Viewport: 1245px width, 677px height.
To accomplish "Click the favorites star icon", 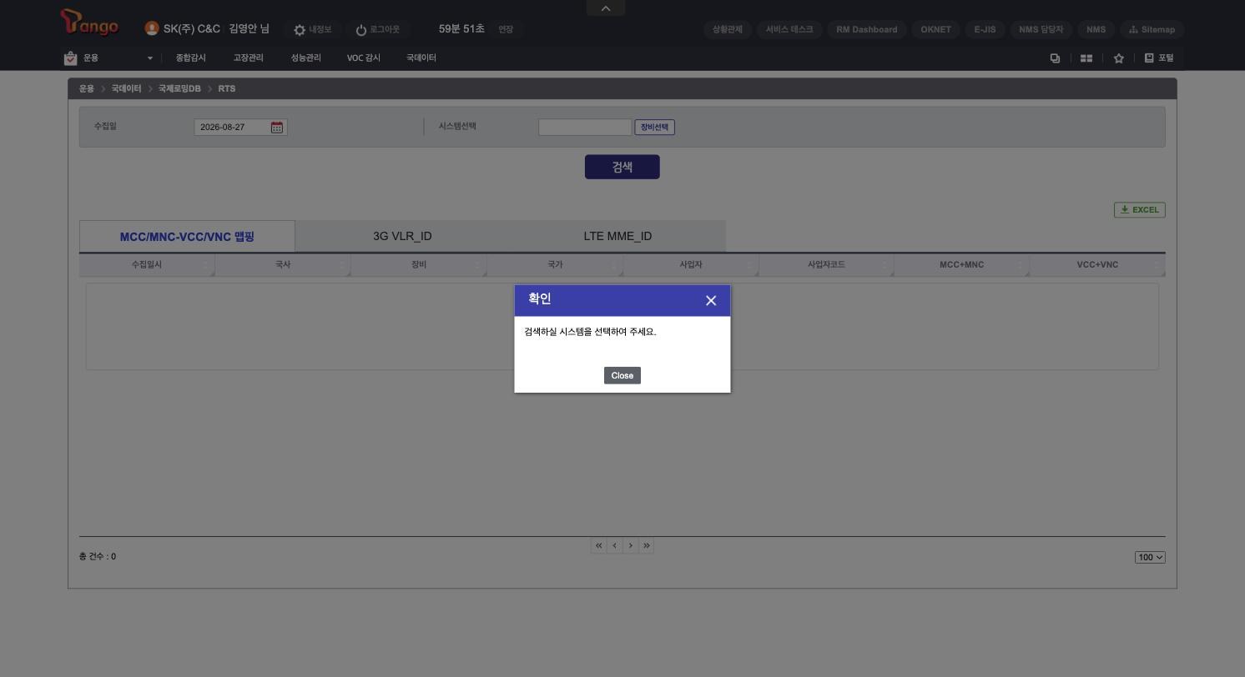I will pos(1119,58).
